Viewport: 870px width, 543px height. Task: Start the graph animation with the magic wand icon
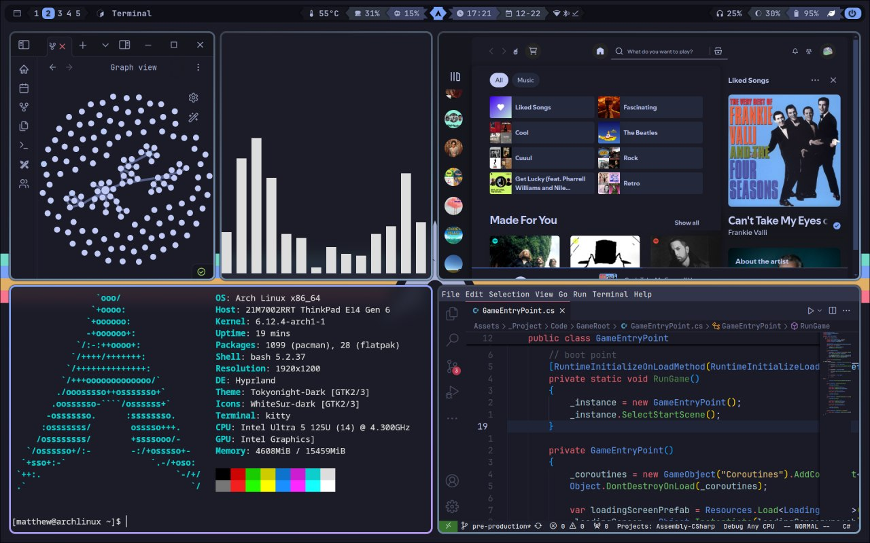(193, 117)
